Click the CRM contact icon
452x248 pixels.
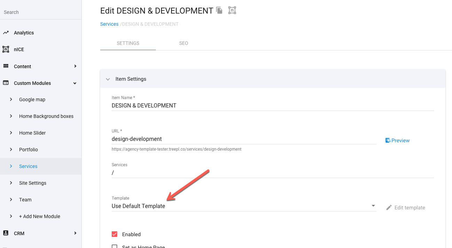pyautogui.click(x=6, y=233)
